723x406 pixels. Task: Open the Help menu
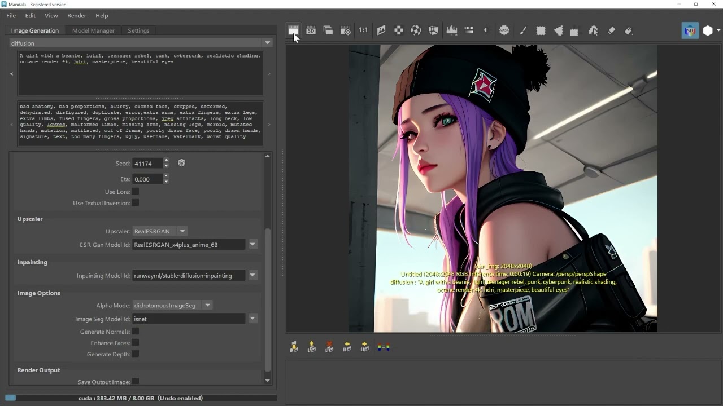(x=102, y=15)
